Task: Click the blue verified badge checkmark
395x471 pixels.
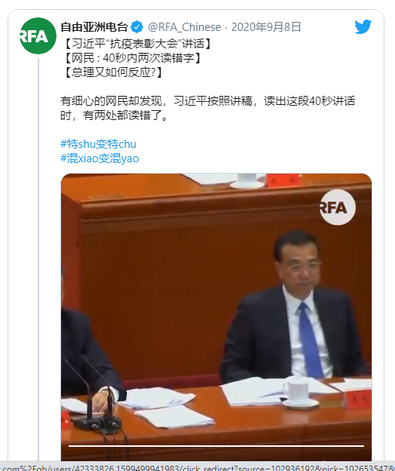Action: (x=137, y=27)
